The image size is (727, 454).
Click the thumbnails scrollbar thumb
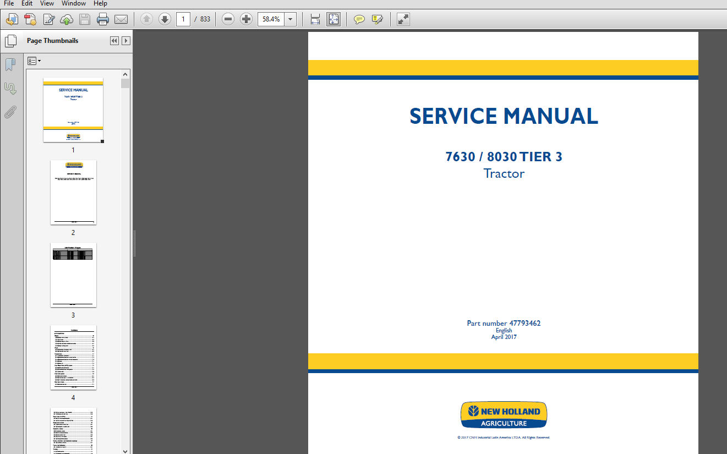[x=125, y=84]
